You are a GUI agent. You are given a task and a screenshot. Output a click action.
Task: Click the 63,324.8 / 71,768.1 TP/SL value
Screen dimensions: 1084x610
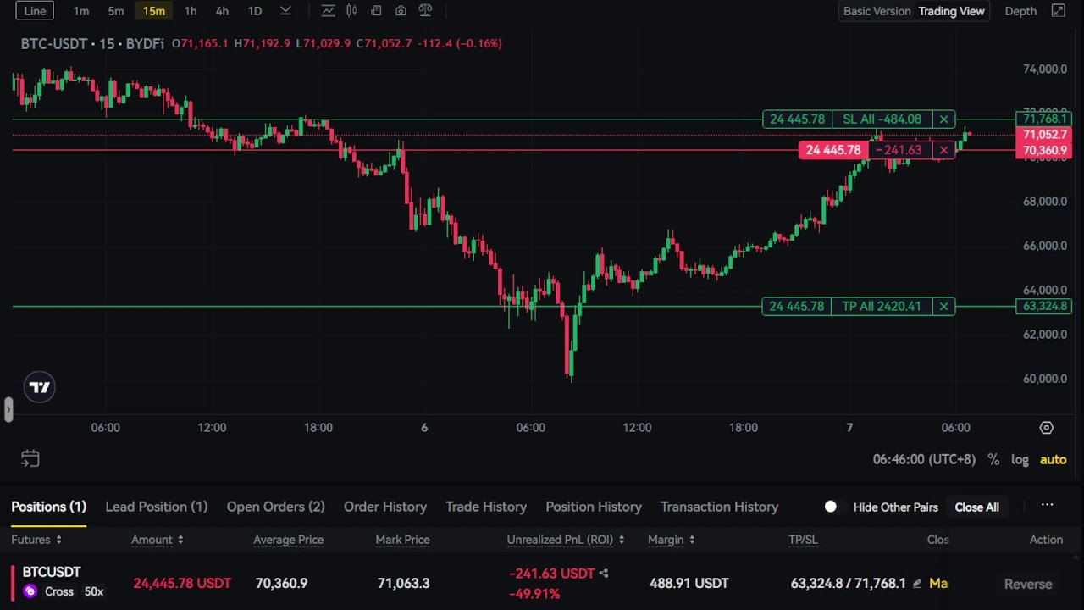pos(848,584)
